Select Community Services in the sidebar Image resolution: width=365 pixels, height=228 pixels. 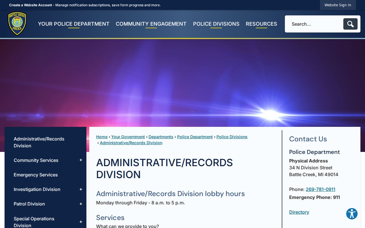pos(36,160)
